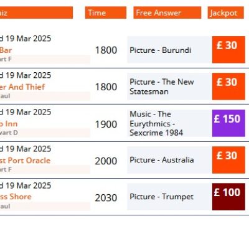Image resolution: width=249 pixels, height=249 pixels.
Task: Open the 'Shore' venue link
Action: [16, 197]
